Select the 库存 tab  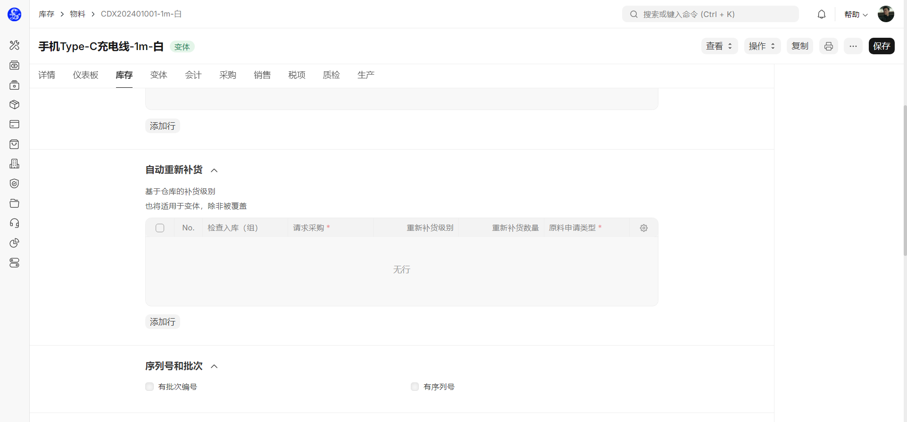click(124, 75)
